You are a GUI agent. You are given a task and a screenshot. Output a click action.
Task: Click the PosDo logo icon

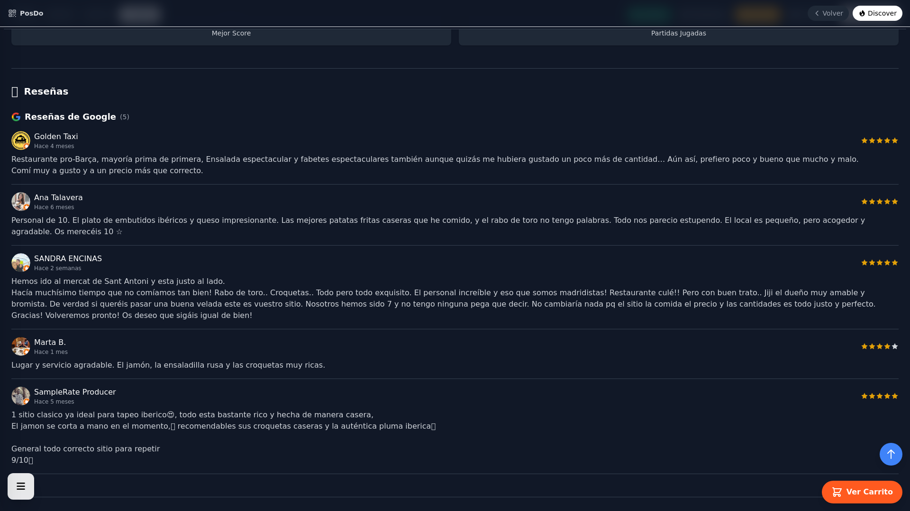(x=12, y=13)
